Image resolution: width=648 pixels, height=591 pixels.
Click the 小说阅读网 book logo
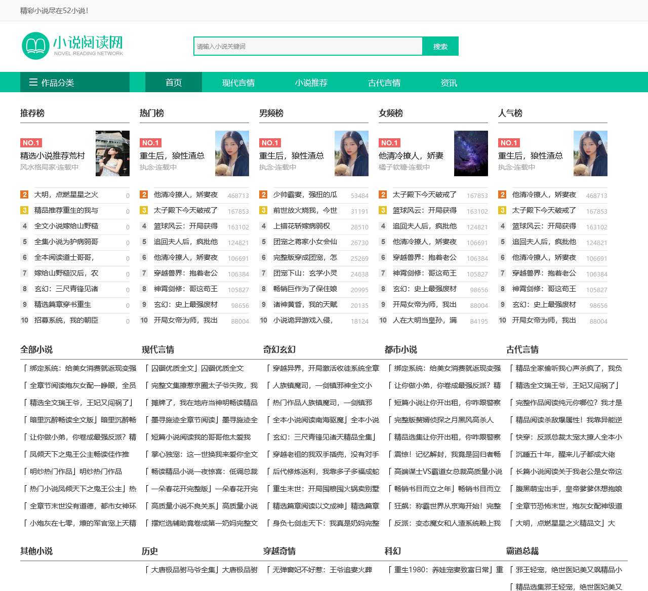[72, 46]
